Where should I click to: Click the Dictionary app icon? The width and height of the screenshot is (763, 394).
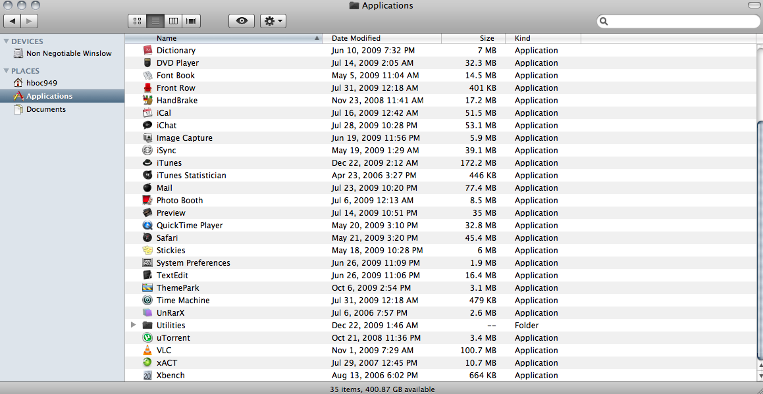[x=148, y=50]
